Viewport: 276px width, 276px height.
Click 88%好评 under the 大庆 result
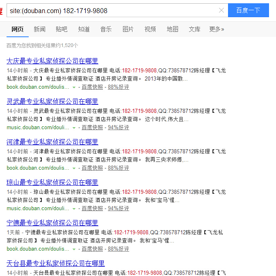tap(119, 87)
